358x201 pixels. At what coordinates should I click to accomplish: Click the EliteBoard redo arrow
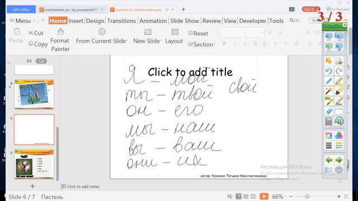click(339, 71)
